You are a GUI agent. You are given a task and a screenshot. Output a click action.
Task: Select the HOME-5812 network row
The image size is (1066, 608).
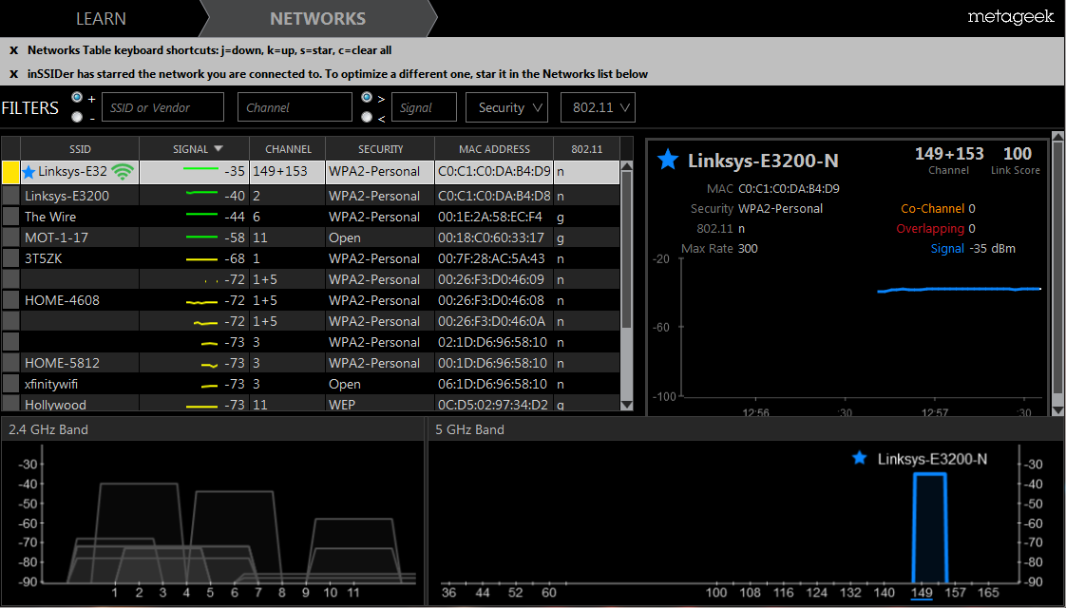point(311,363)
